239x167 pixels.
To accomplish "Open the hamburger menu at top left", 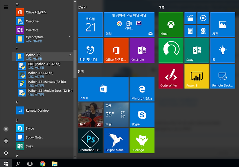I will pos(6,7).
